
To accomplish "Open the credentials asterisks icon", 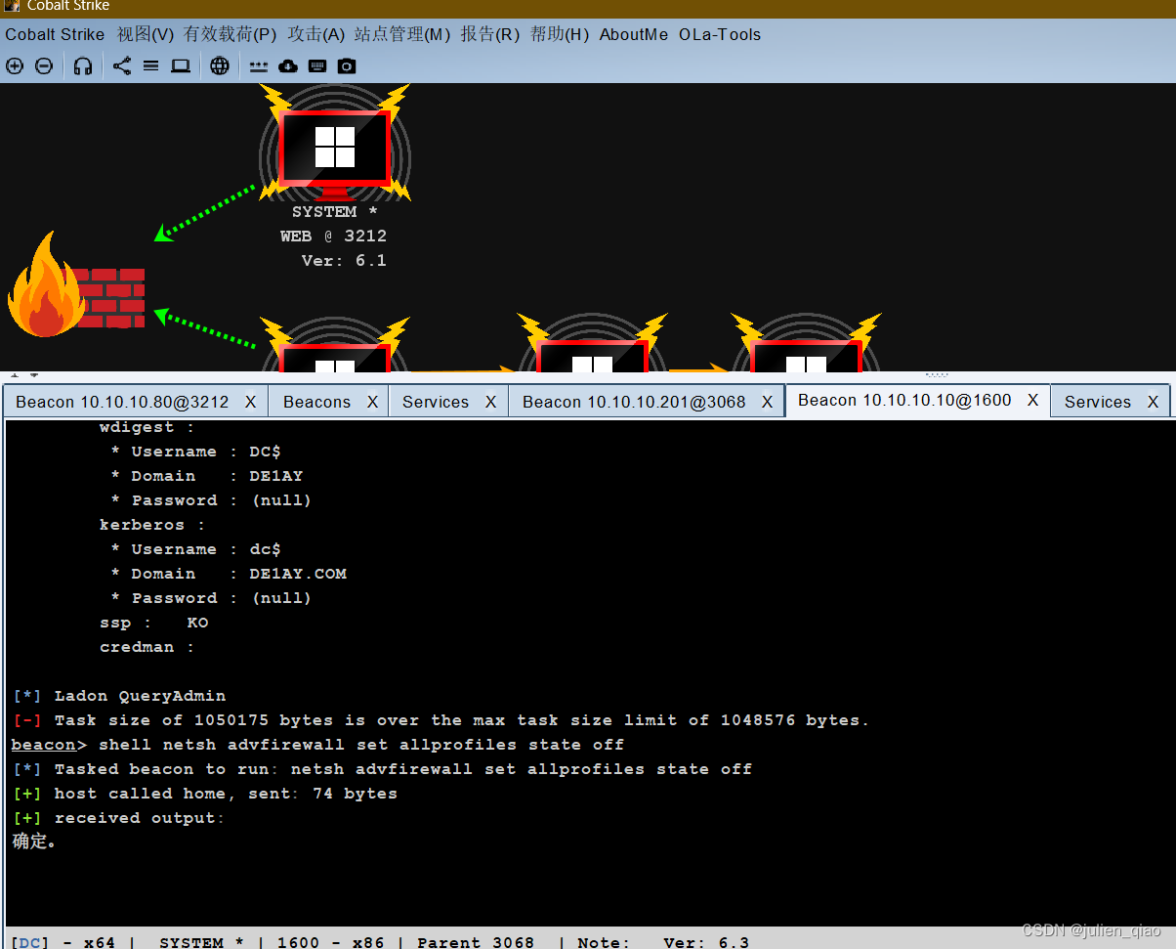I will [x=258, y=66].
